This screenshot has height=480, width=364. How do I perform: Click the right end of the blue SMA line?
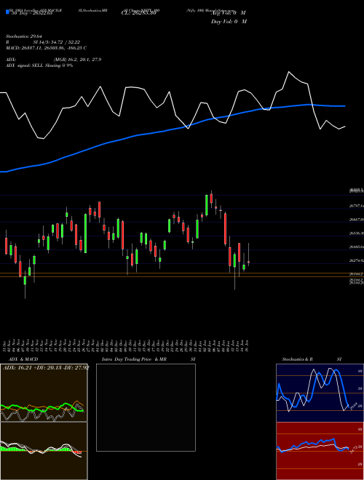[x=344, y=106]
